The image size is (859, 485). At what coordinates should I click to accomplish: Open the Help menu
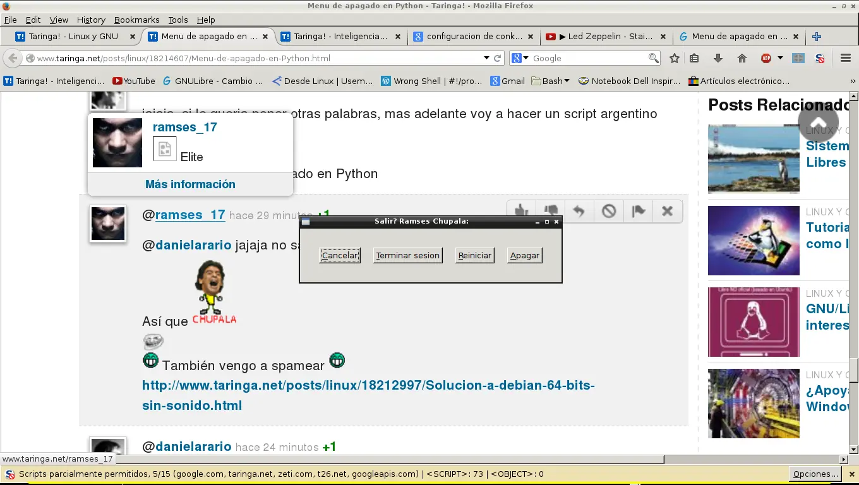click(x=206, y=20)
